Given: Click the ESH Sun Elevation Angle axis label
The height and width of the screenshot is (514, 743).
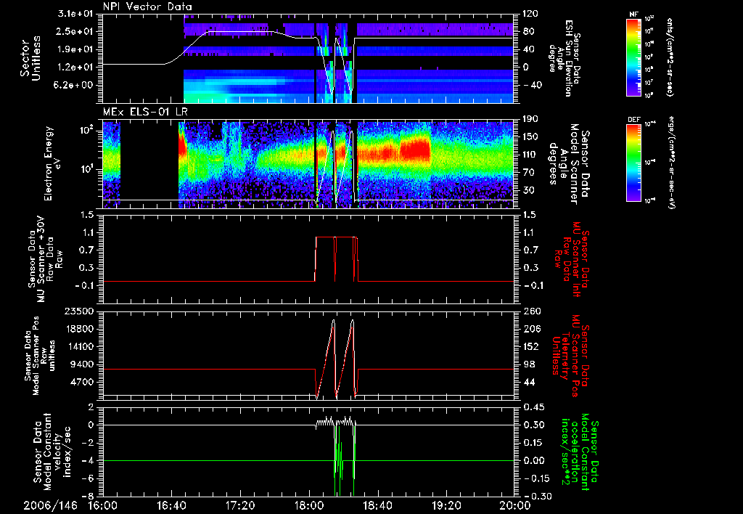Looking at the screenshot, I should coord(564,58).
